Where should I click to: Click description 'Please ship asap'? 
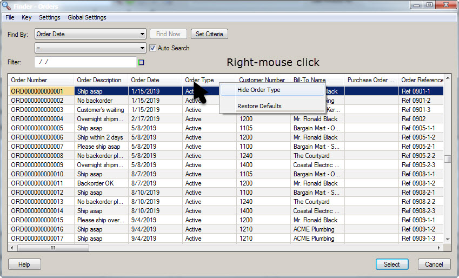(x=98, y=146)
